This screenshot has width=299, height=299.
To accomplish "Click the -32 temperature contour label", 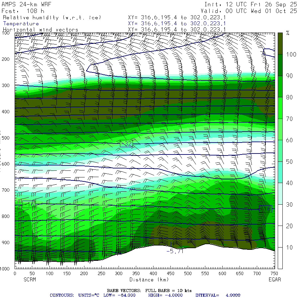I will point(127,144).
